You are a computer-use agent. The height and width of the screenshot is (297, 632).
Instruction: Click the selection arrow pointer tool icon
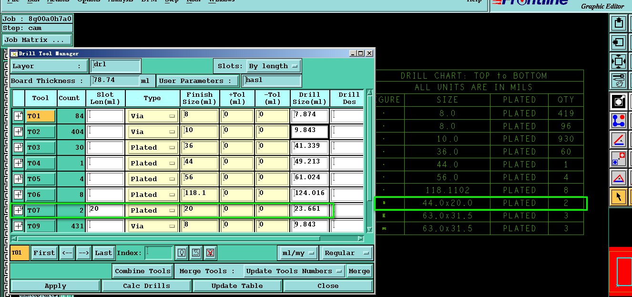pyautogui.click(x=618, y=197)
